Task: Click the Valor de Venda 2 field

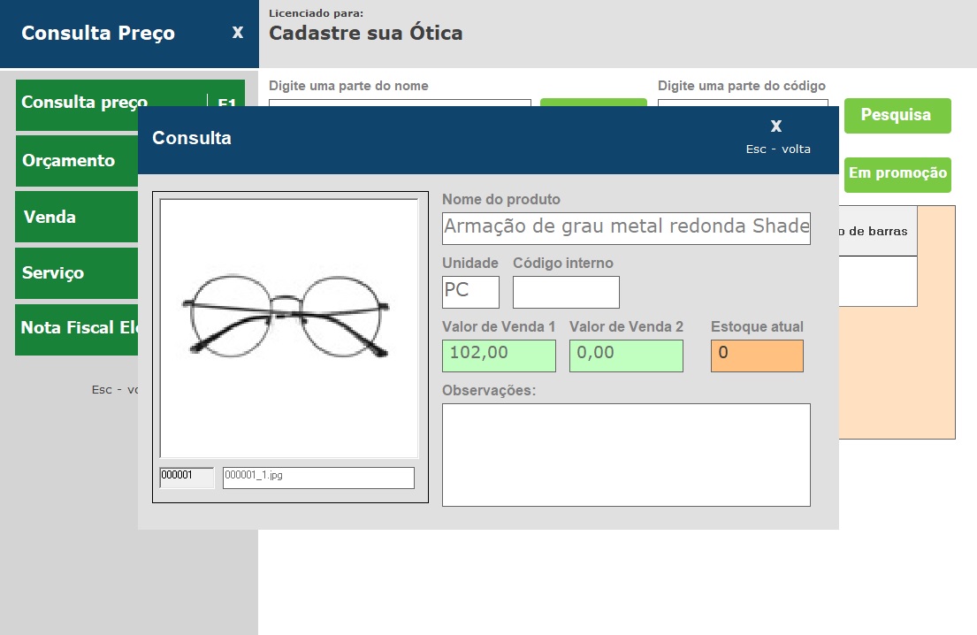Action: 626,356
